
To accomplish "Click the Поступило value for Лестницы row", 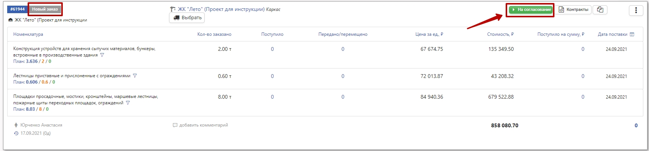I will click(x=272, y=76).
